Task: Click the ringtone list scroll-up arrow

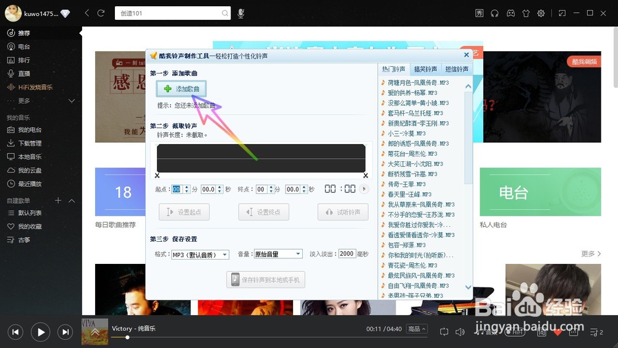Action: click(x=468, y=87)
